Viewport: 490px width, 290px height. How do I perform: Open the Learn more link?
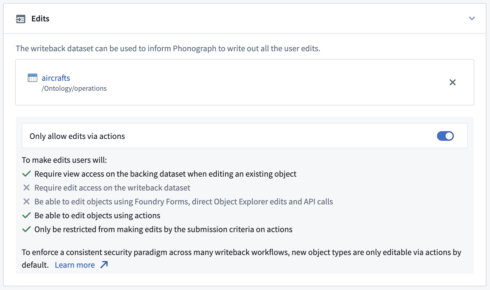(x=75, y=265)
